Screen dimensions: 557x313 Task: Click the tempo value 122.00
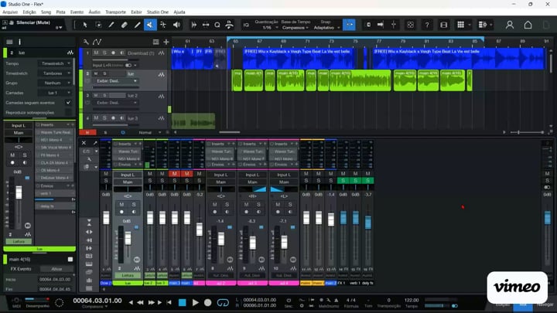412,300
